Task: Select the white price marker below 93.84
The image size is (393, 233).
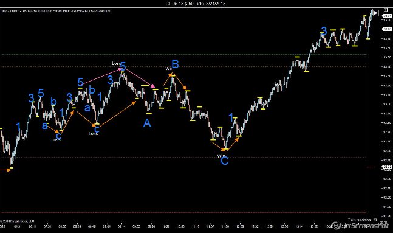Action: (x=387, y=29)
